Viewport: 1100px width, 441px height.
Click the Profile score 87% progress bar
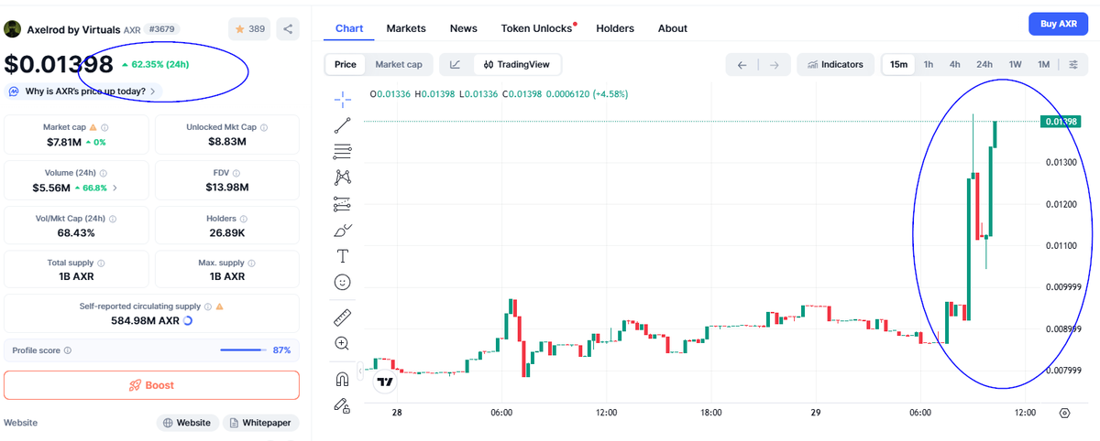pos(243,350)
